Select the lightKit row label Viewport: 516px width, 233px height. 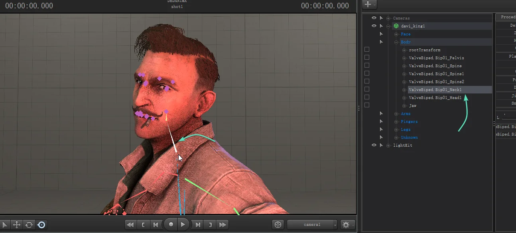403,145
